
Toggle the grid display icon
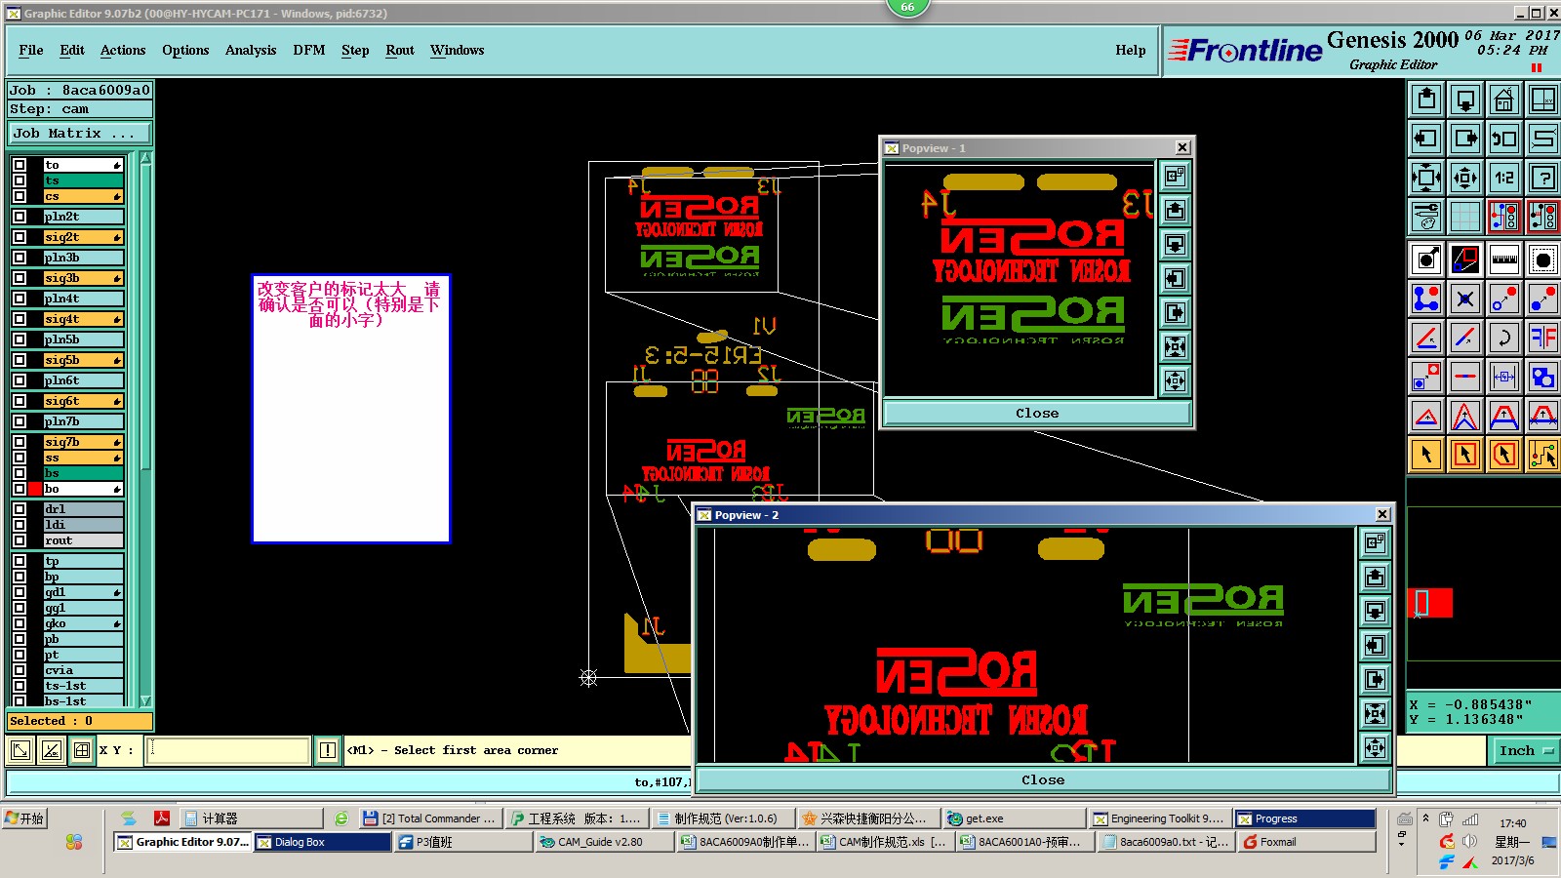tap(1465, 217)
